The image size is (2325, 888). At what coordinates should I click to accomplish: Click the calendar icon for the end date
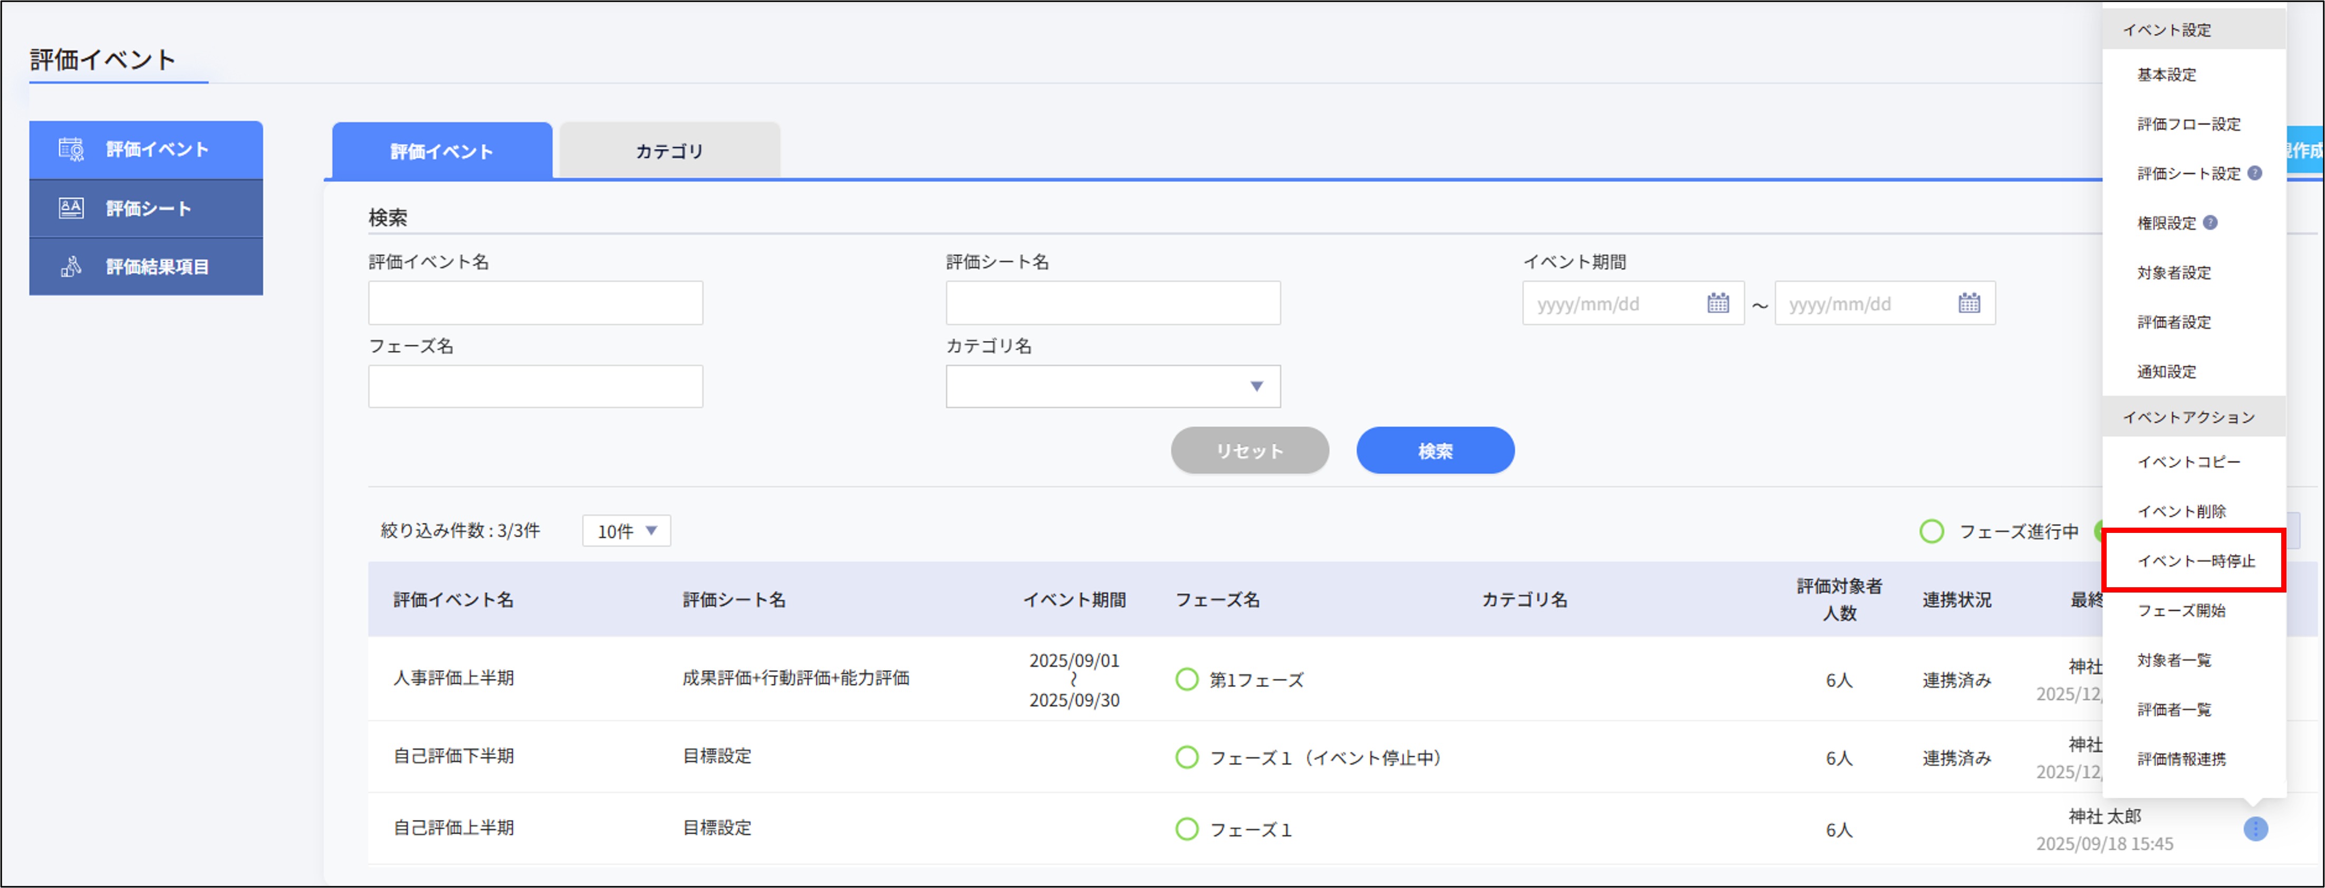point(1971,303)
